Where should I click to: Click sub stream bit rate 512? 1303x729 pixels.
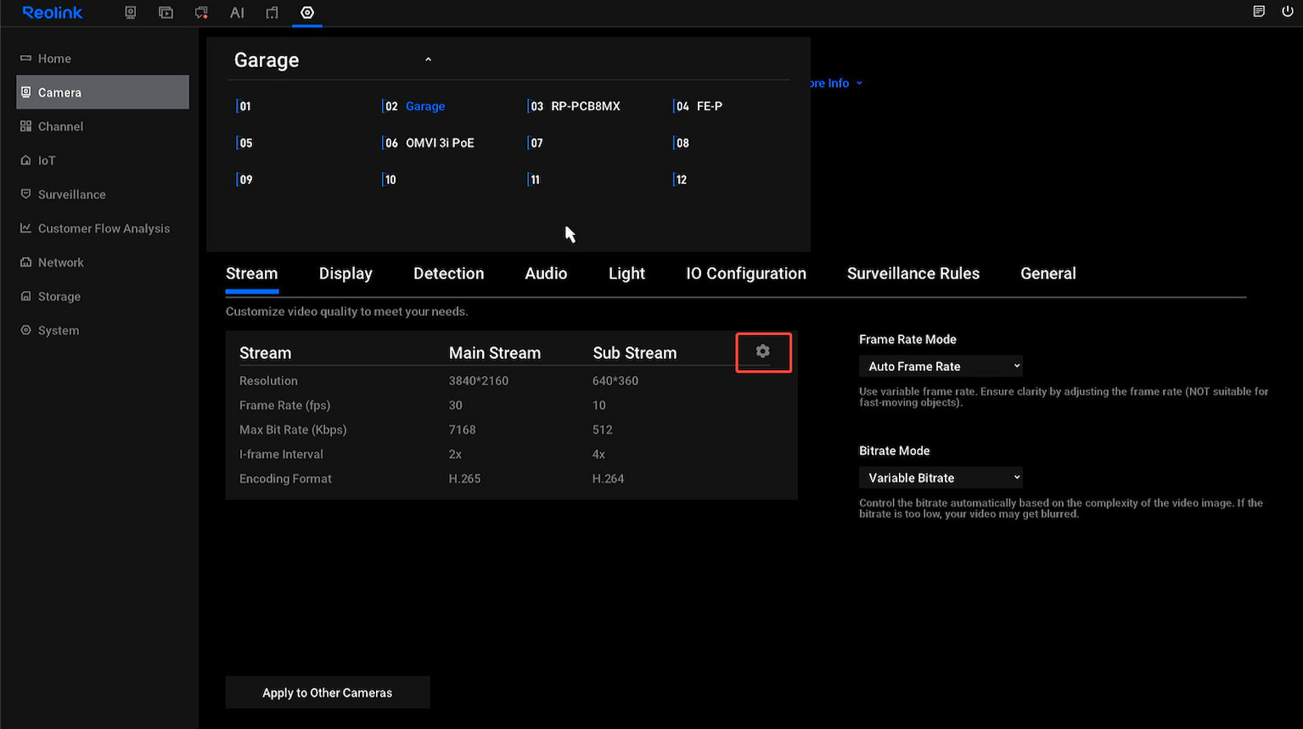(x=603, y=429)
